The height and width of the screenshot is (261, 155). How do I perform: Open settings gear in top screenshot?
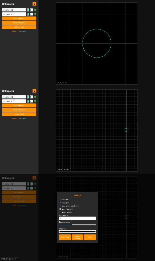[34, 4]
